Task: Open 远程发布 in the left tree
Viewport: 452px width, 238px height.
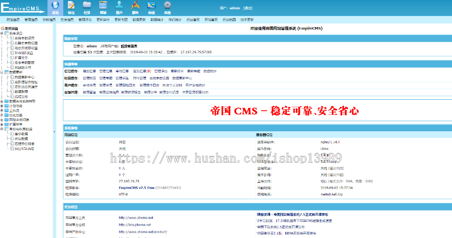Action: point(21,97)
